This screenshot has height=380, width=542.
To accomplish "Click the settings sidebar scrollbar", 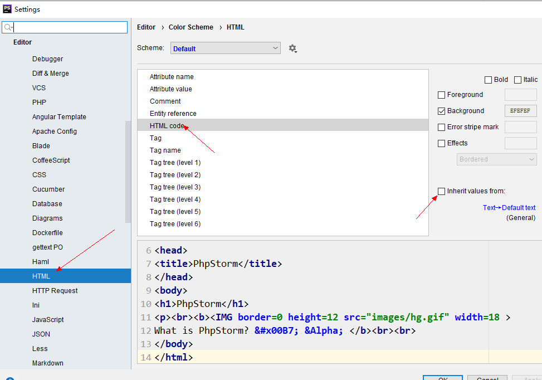I will (x=128, y=172).
